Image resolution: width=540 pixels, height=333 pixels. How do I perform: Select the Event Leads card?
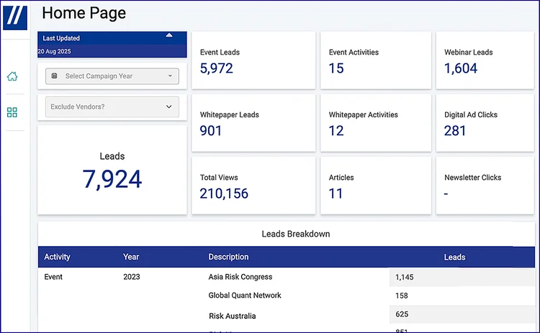pyautogui.click(x=253, y=60)
